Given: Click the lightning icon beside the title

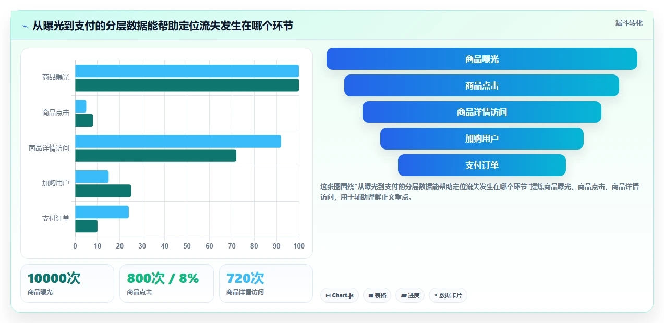Looking at the screenshot, I should (25, 26).
